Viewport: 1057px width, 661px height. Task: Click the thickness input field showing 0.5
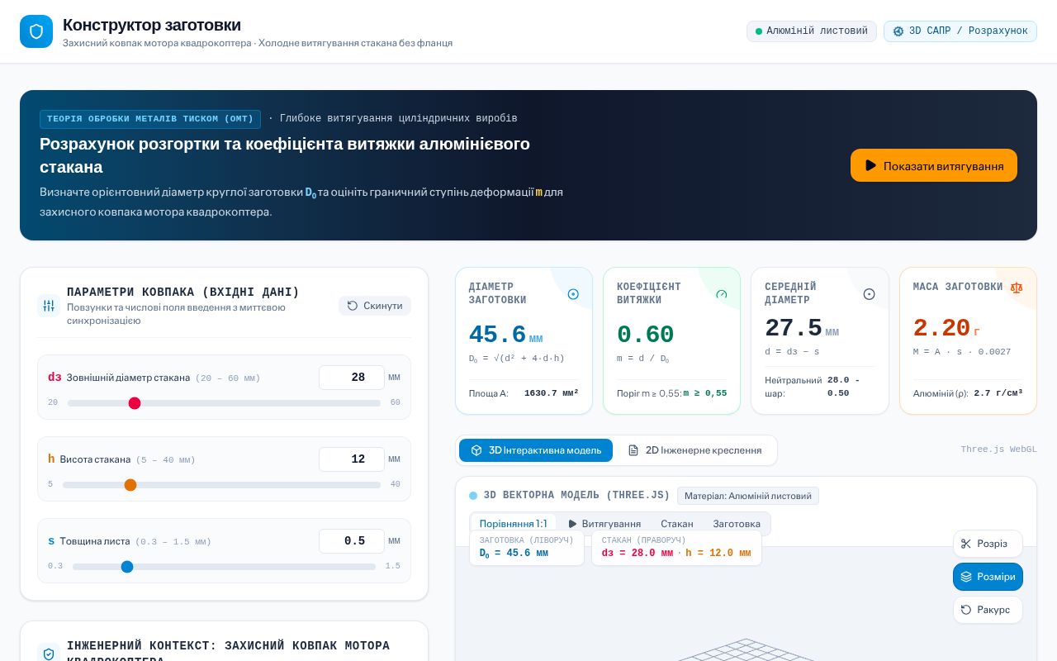pyautogui.click(x=352, y=541)
